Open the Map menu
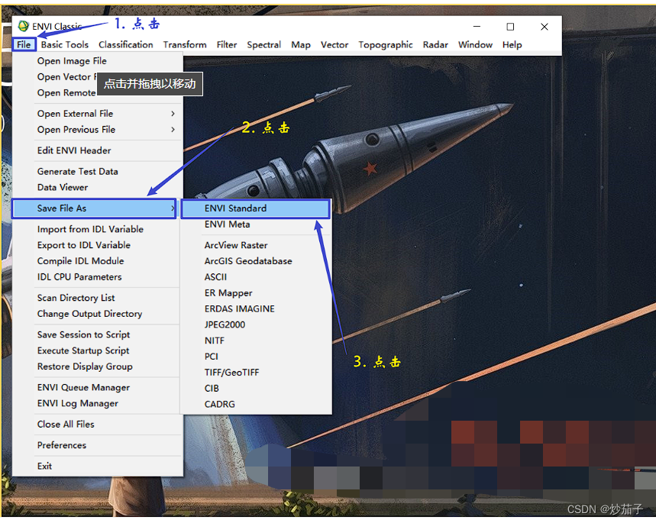The height and width of the screenshot is (523, 656). pyautogui.click(x=301, y=45)
